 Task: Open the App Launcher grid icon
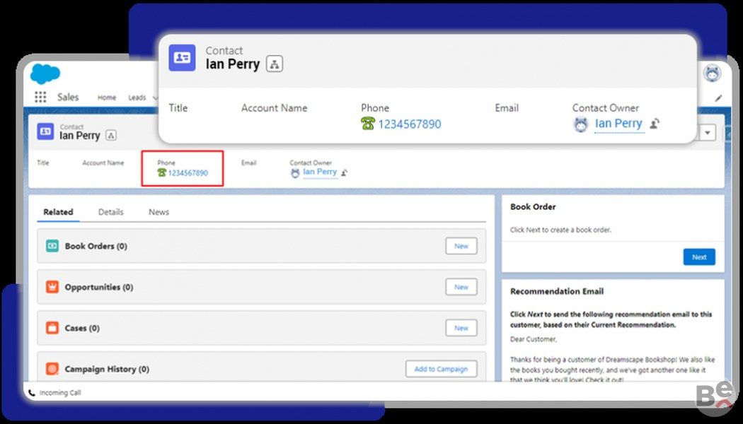coord(40,98)
